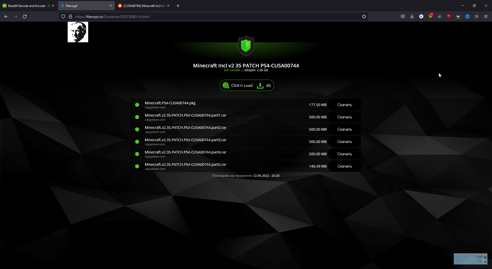This screenshot has height=269, width=492.
Task: Open the blue circular extension icon
Action: pos(467,17)
